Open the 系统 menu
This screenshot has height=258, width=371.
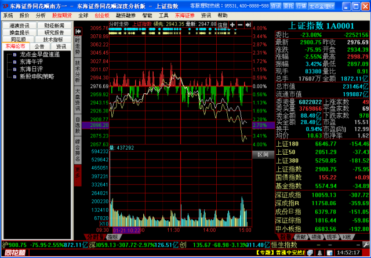point(8,16)
